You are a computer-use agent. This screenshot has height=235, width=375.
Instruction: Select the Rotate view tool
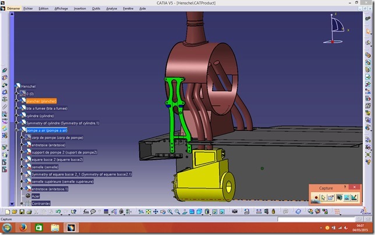point(163,212)
